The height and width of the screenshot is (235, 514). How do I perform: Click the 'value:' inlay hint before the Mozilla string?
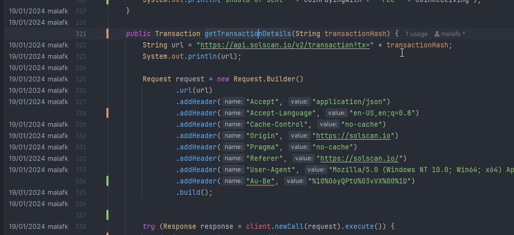point(316,170)
